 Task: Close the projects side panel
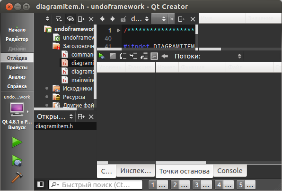pyautogui.click(x=91, y=19)
